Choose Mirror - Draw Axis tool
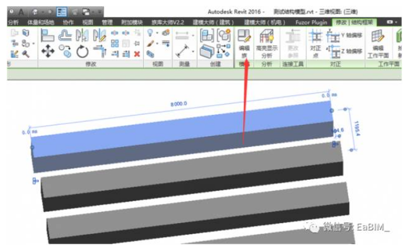Screen dimensions: 407x247 [x=99, y=36]
